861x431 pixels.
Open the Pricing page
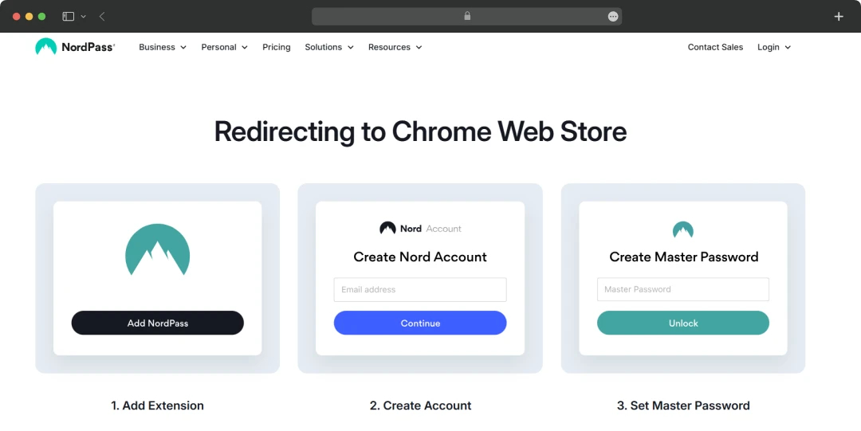click(276, 47)
